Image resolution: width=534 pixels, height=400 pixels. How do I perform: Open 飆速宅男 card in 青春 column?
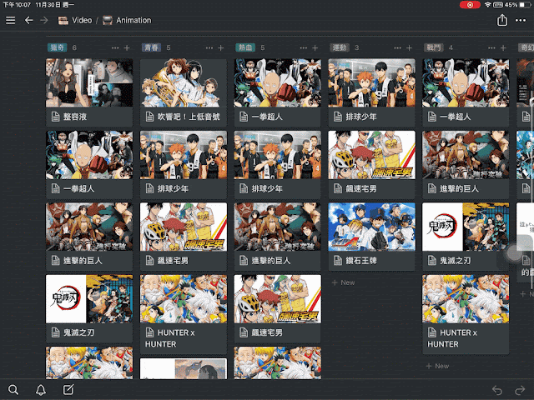(x=184, y=237)
